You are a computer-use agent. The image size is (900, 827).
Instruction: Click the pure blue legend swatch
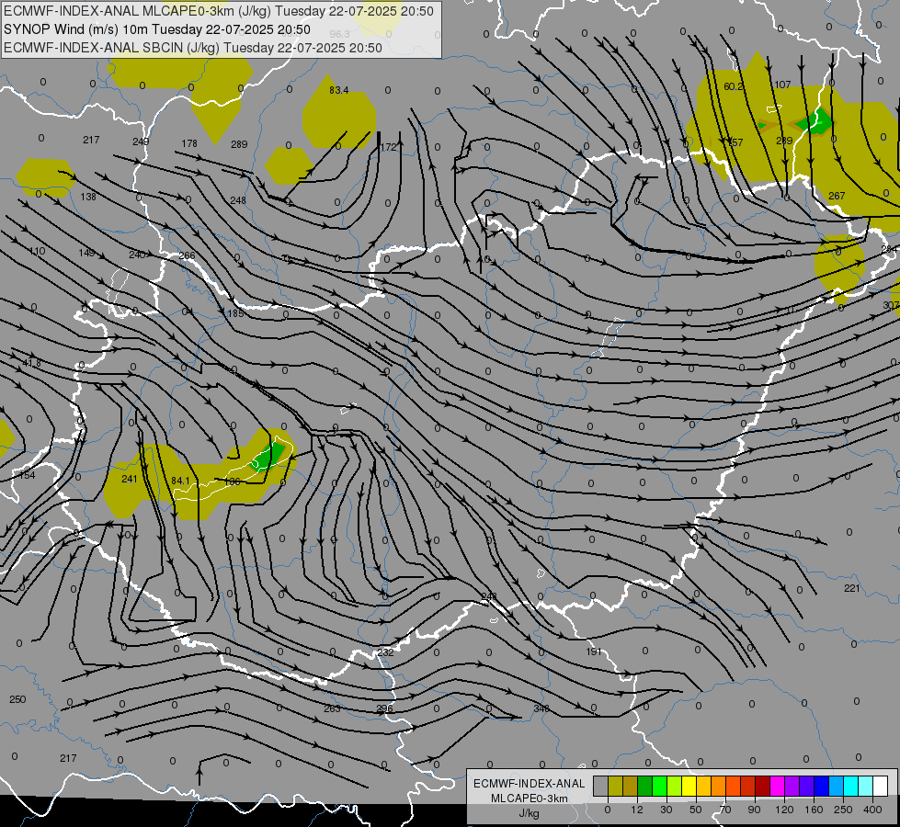click(821, 786)
